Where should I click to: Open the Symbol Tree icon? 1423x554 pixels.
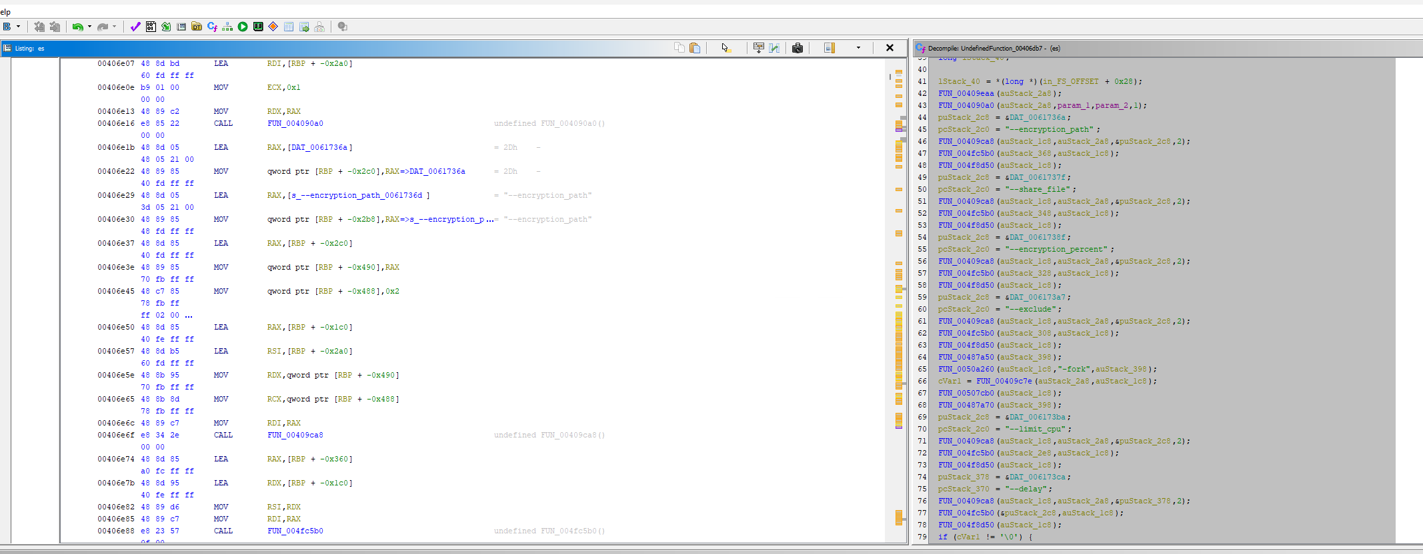319,27
